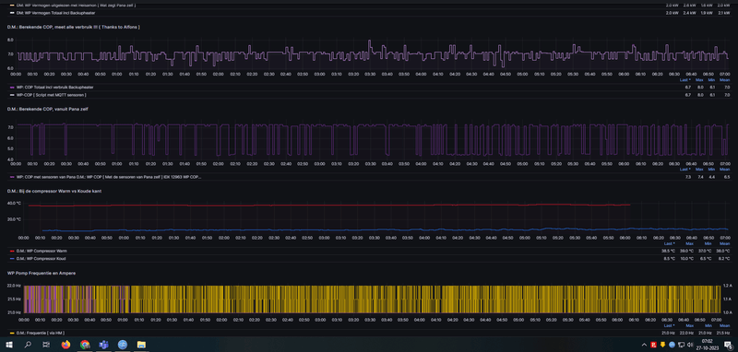This screenshot has width=738, height=352.
Task: Sort pump frequency legend by Mean
Action: 724,325
